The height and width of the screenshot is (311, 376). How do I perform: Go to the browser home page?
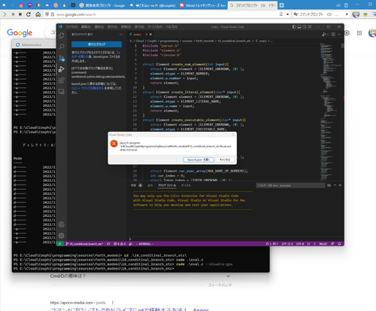[38, 14]
